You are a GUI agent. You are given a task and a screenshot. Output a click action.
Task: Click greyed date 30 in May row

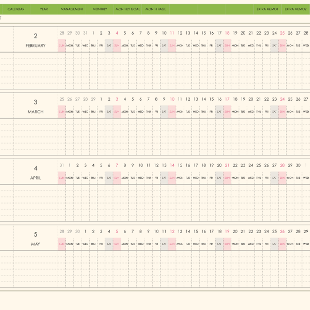pos(77,231)
